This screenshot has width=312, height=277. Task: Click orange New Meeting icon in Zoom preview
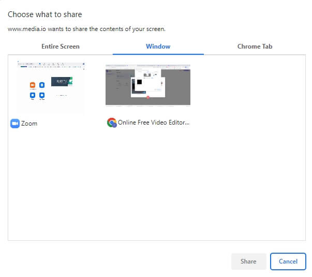[x=32, y=85]
